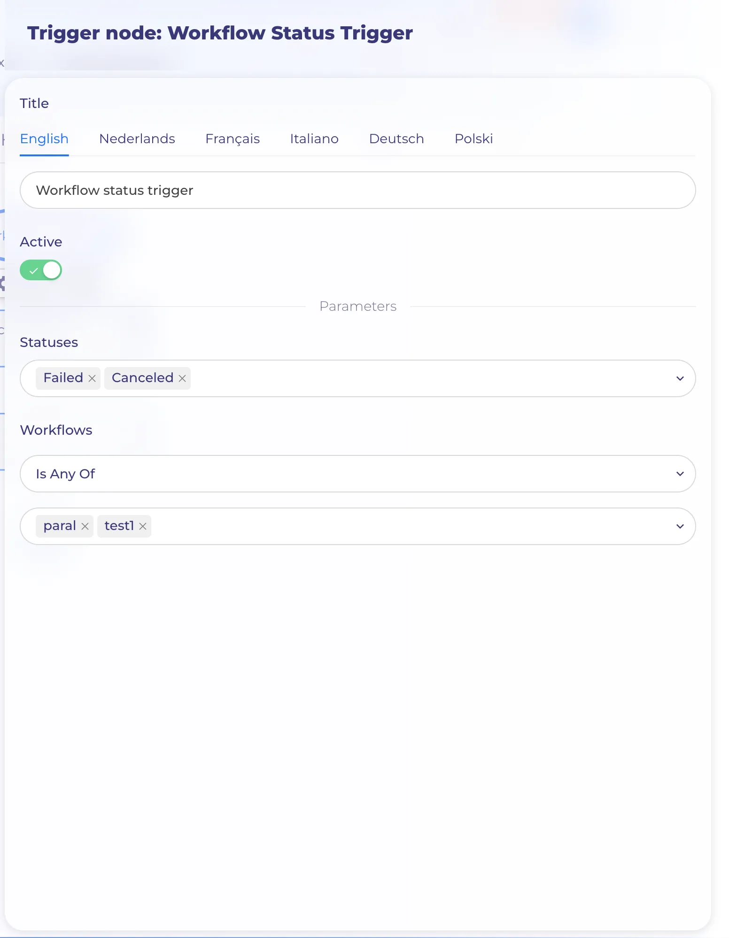Click the Failed tag label

(63, 378)
